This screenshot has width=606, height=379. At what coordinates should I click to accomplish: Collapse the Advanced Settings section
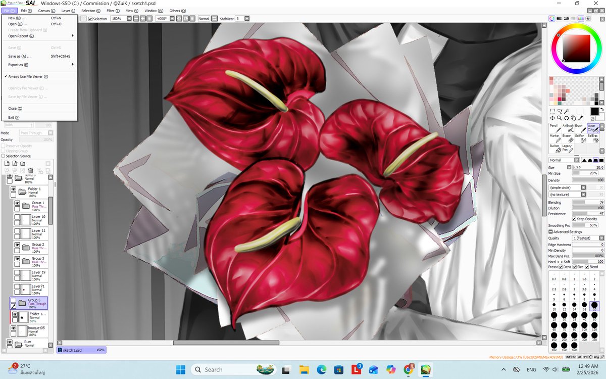coord(550,232)
